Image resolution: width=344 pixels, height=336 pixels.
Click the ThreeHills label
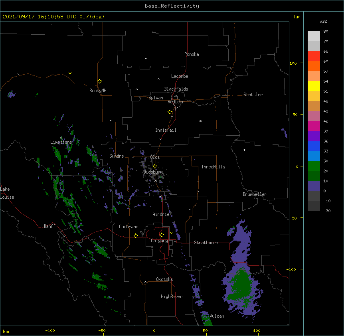[213, 167]
